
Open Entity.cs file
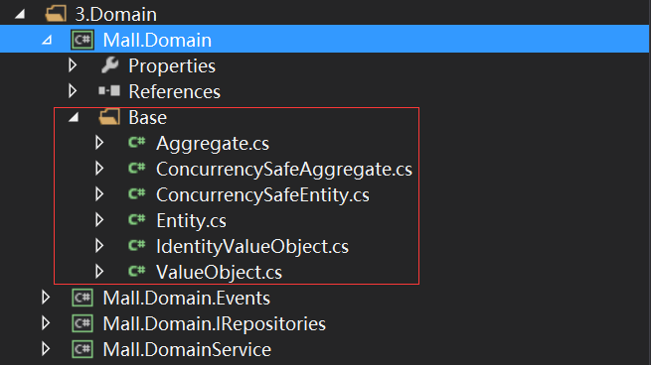click(x=192, y=221)
